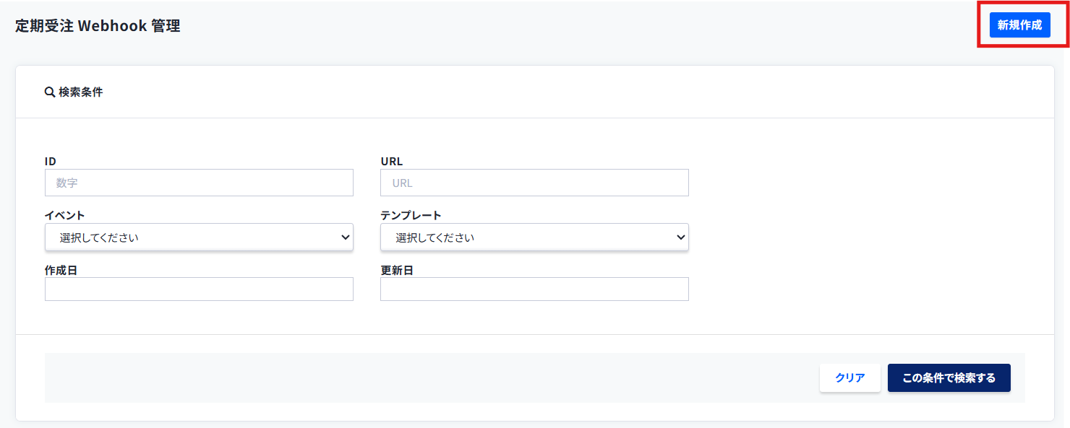Click the 検索条件 section heading

(80, 92)
